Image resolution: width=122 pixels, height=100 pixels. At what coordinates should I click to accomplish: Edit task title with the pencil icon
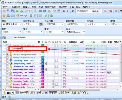click(26, 11)
